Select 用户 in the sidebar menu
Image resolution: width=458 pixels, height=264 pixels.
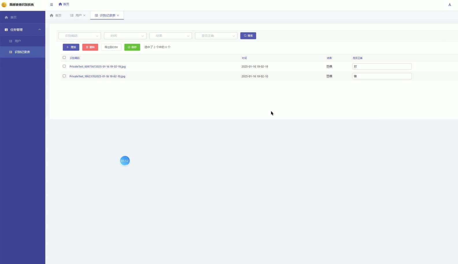pyautogui.click(x=18, y=41)
